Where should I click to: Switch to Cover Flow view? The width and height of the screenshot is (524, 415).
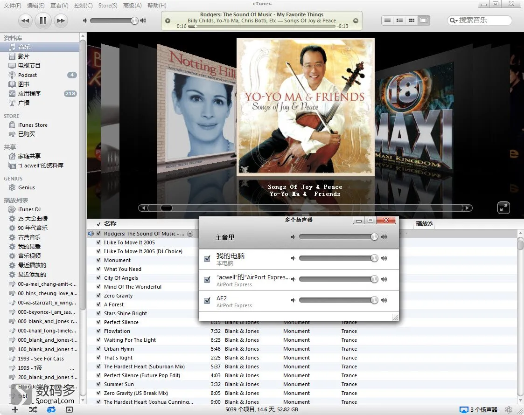[x=424, y=21]
